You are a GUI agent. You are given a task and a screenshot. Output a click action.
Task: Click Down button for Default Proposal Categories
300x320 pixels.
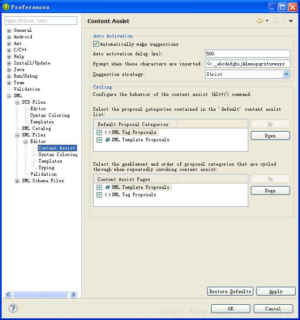tap(270, 136)
